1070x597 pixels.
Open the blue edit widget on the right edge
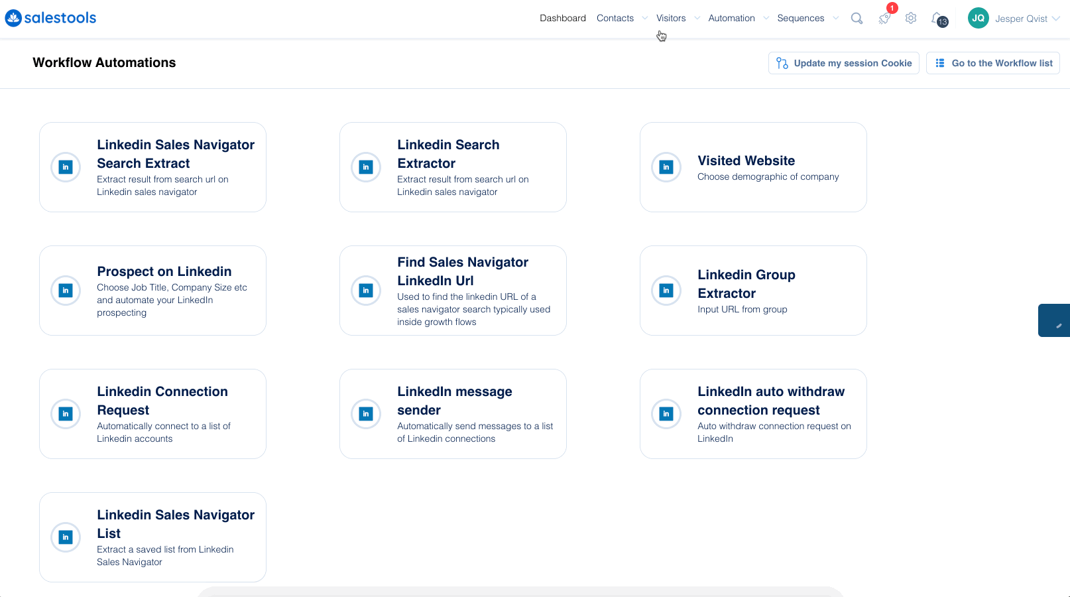pos(1054,320)
